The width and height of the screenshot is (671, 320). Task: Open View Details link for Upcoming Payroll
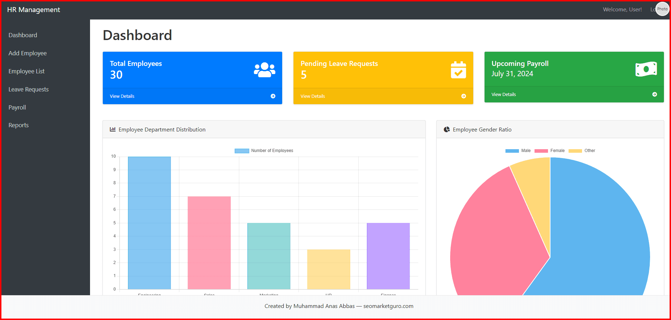pyautogui.click(x=503, y=94)
